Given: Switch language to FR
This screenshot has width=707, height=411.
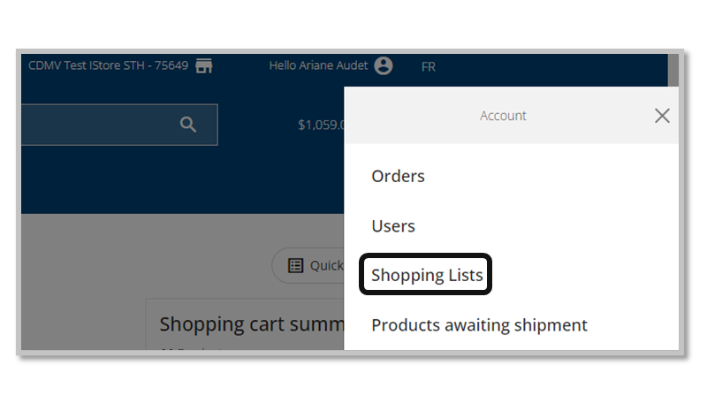Looking at the screenshot, I should pos(429,67).
